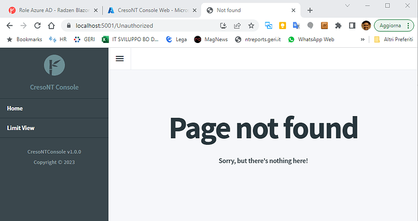The image size is (418, 221).
Task: Open the user profile avatar
Action: pyautogui.click(x=366, y=25)
